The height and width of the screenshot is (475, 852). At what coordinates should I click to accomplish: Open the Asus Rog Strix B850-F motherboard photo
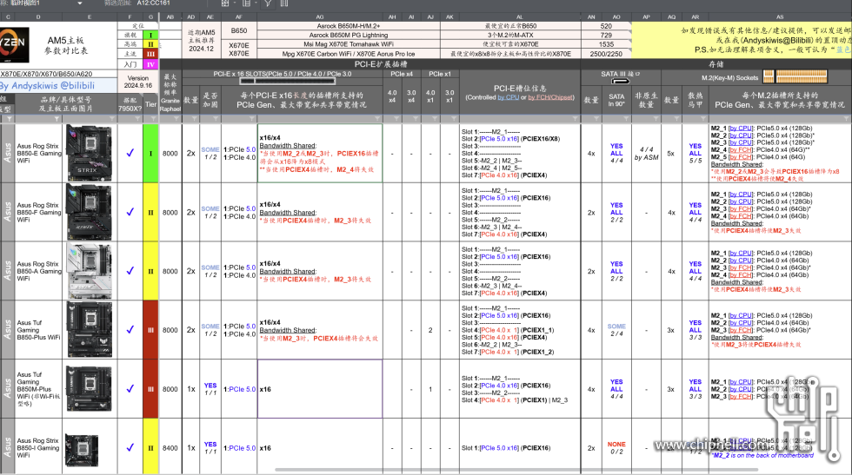pyautogui.click(x=89, y=212)
